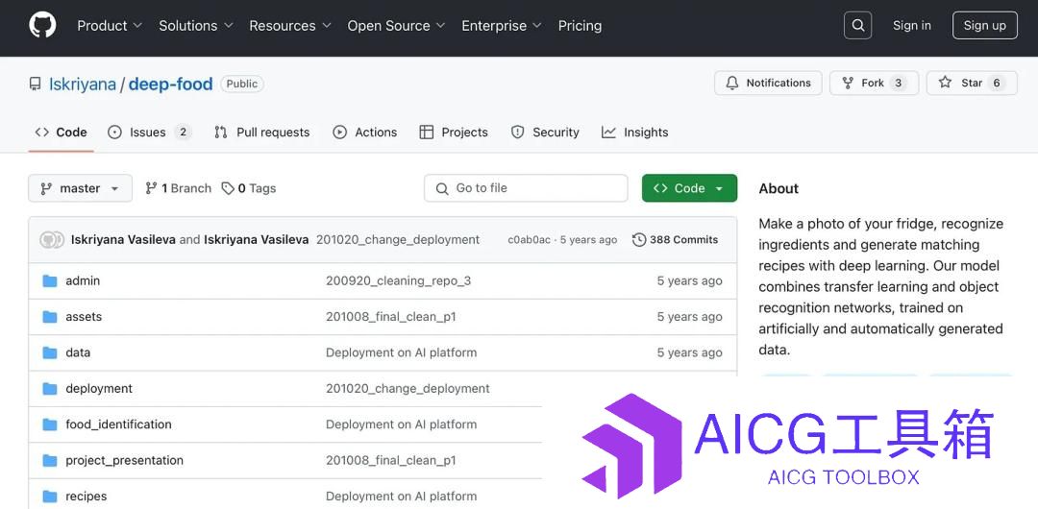Click the commit author avatar icons
Image resolution: width=1038 pixels, height=509 pixels.
click(52, 239)
